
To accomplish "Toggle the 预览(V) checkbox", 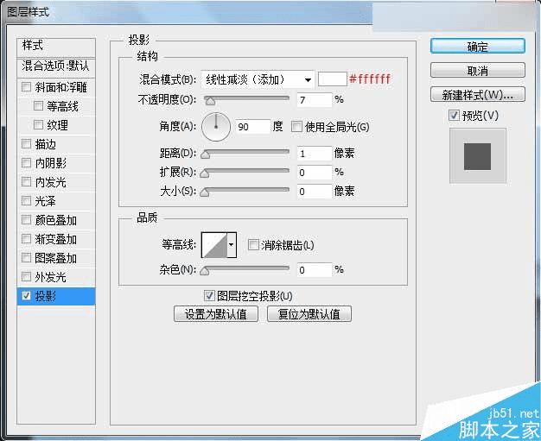I will coord(454,115).
